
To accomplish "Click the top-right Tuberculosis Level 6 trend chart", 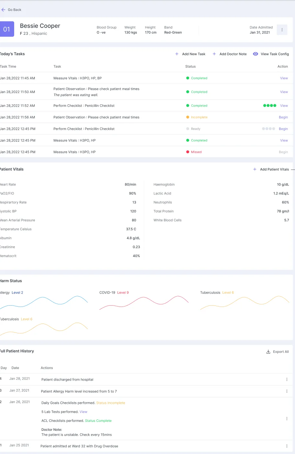I will (245, 303).
